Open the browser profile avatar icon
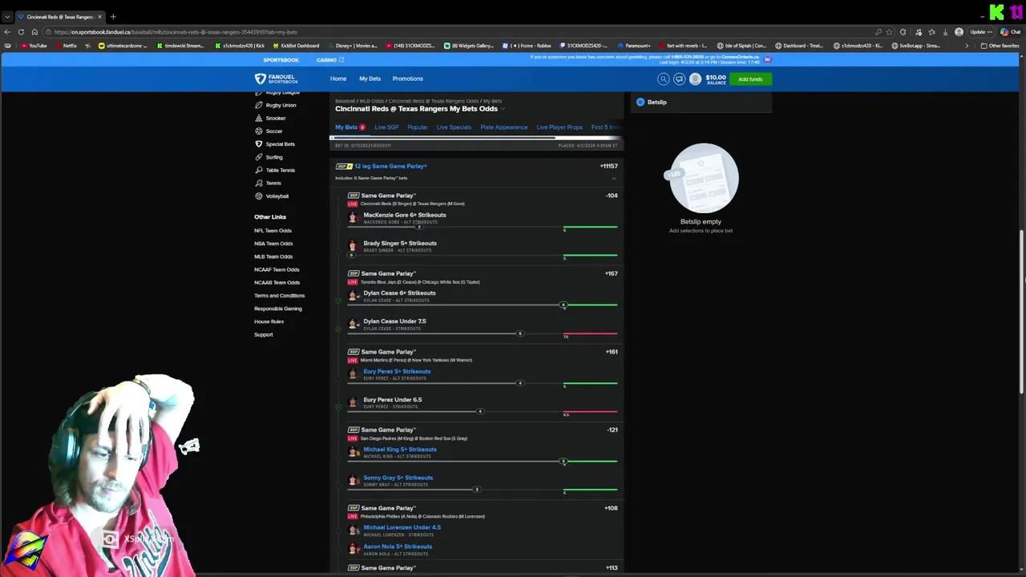This screenshot has width=1026, height=577. [x=959, y=32]
